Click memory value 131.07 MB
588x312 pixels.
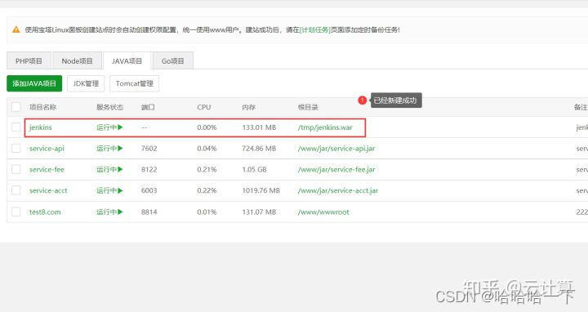[x=259, y=212]
